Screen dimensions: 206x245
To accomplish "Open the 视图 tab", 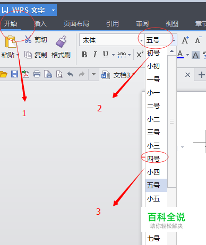I will (172, 23).
